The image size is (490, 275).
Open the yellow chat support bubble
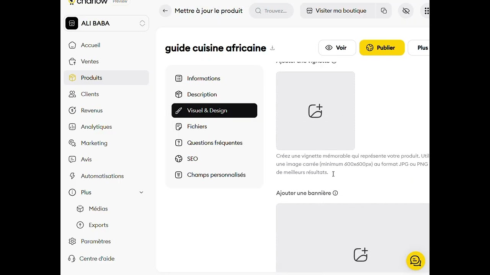pyautogui.click(x=416, y=261)
